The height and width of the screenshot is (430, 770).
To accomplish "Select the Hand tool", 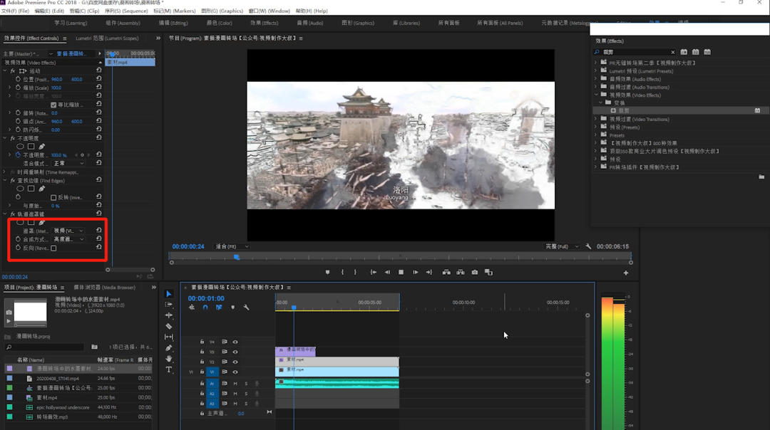I will (169, 358).
